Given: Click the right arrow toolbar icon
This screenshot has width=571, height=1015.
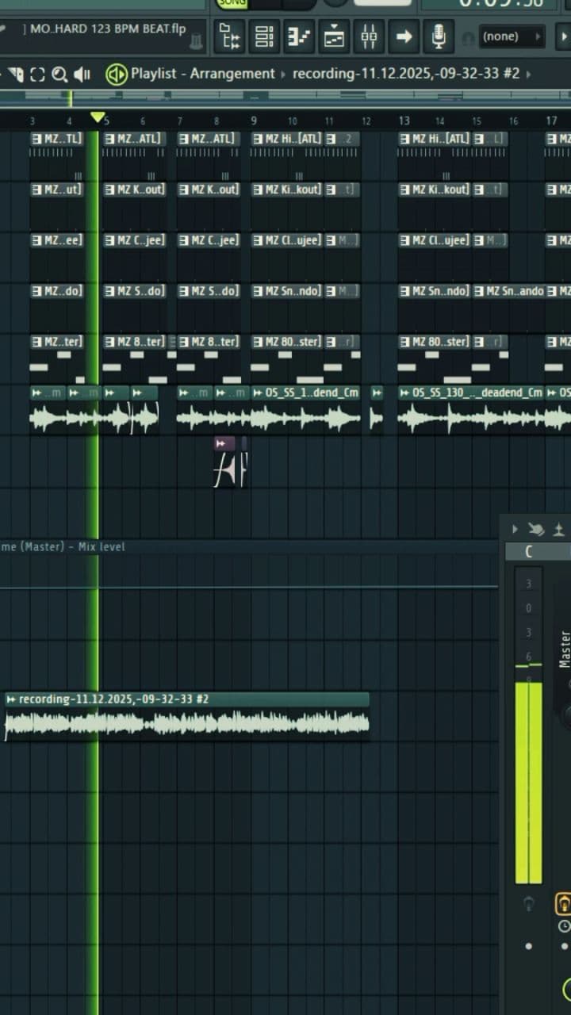Looking at the screenshot, I should pyautogui.click(x=404, y=36).
